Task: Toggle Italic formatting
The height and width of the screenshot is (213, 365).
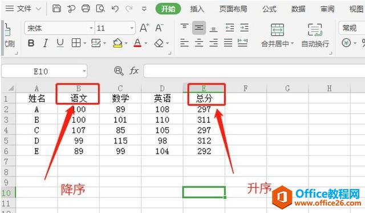Action: [x=46, y=43]
